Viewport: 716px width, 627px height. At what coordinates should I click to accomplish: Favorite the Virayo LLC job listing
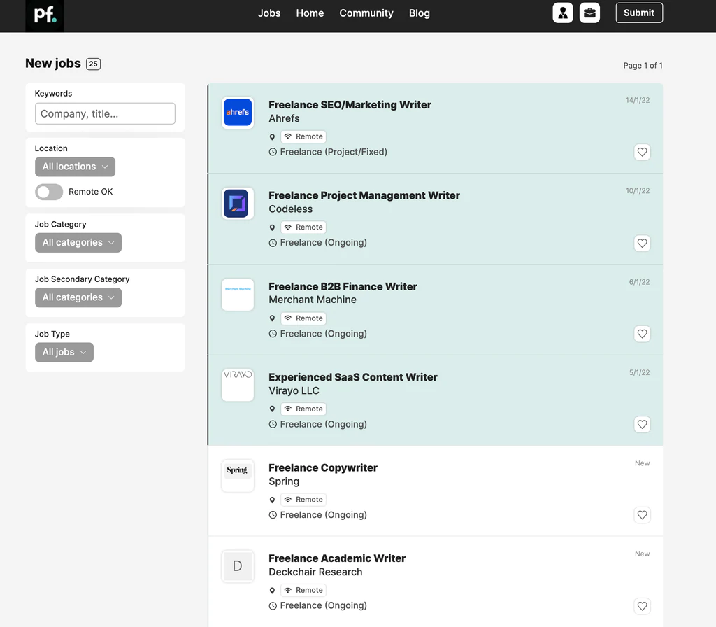click(642, 424)
